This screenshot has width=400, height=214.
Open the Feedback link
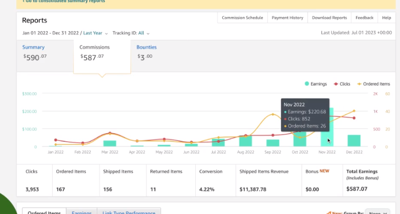click(364, 17)
